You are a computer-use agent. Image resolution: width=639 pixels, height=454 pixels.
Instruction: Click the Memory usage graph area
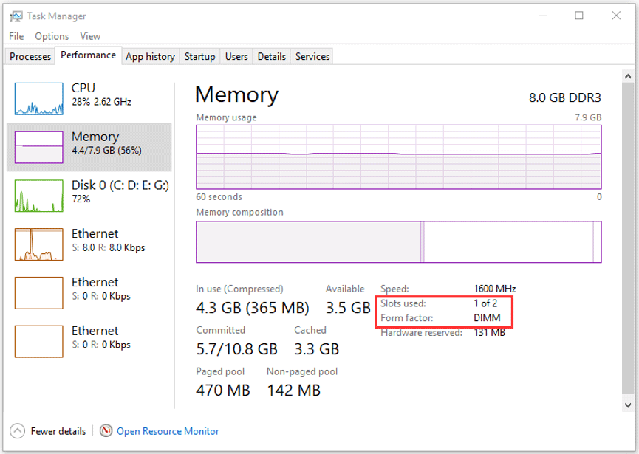pos(399,157)
